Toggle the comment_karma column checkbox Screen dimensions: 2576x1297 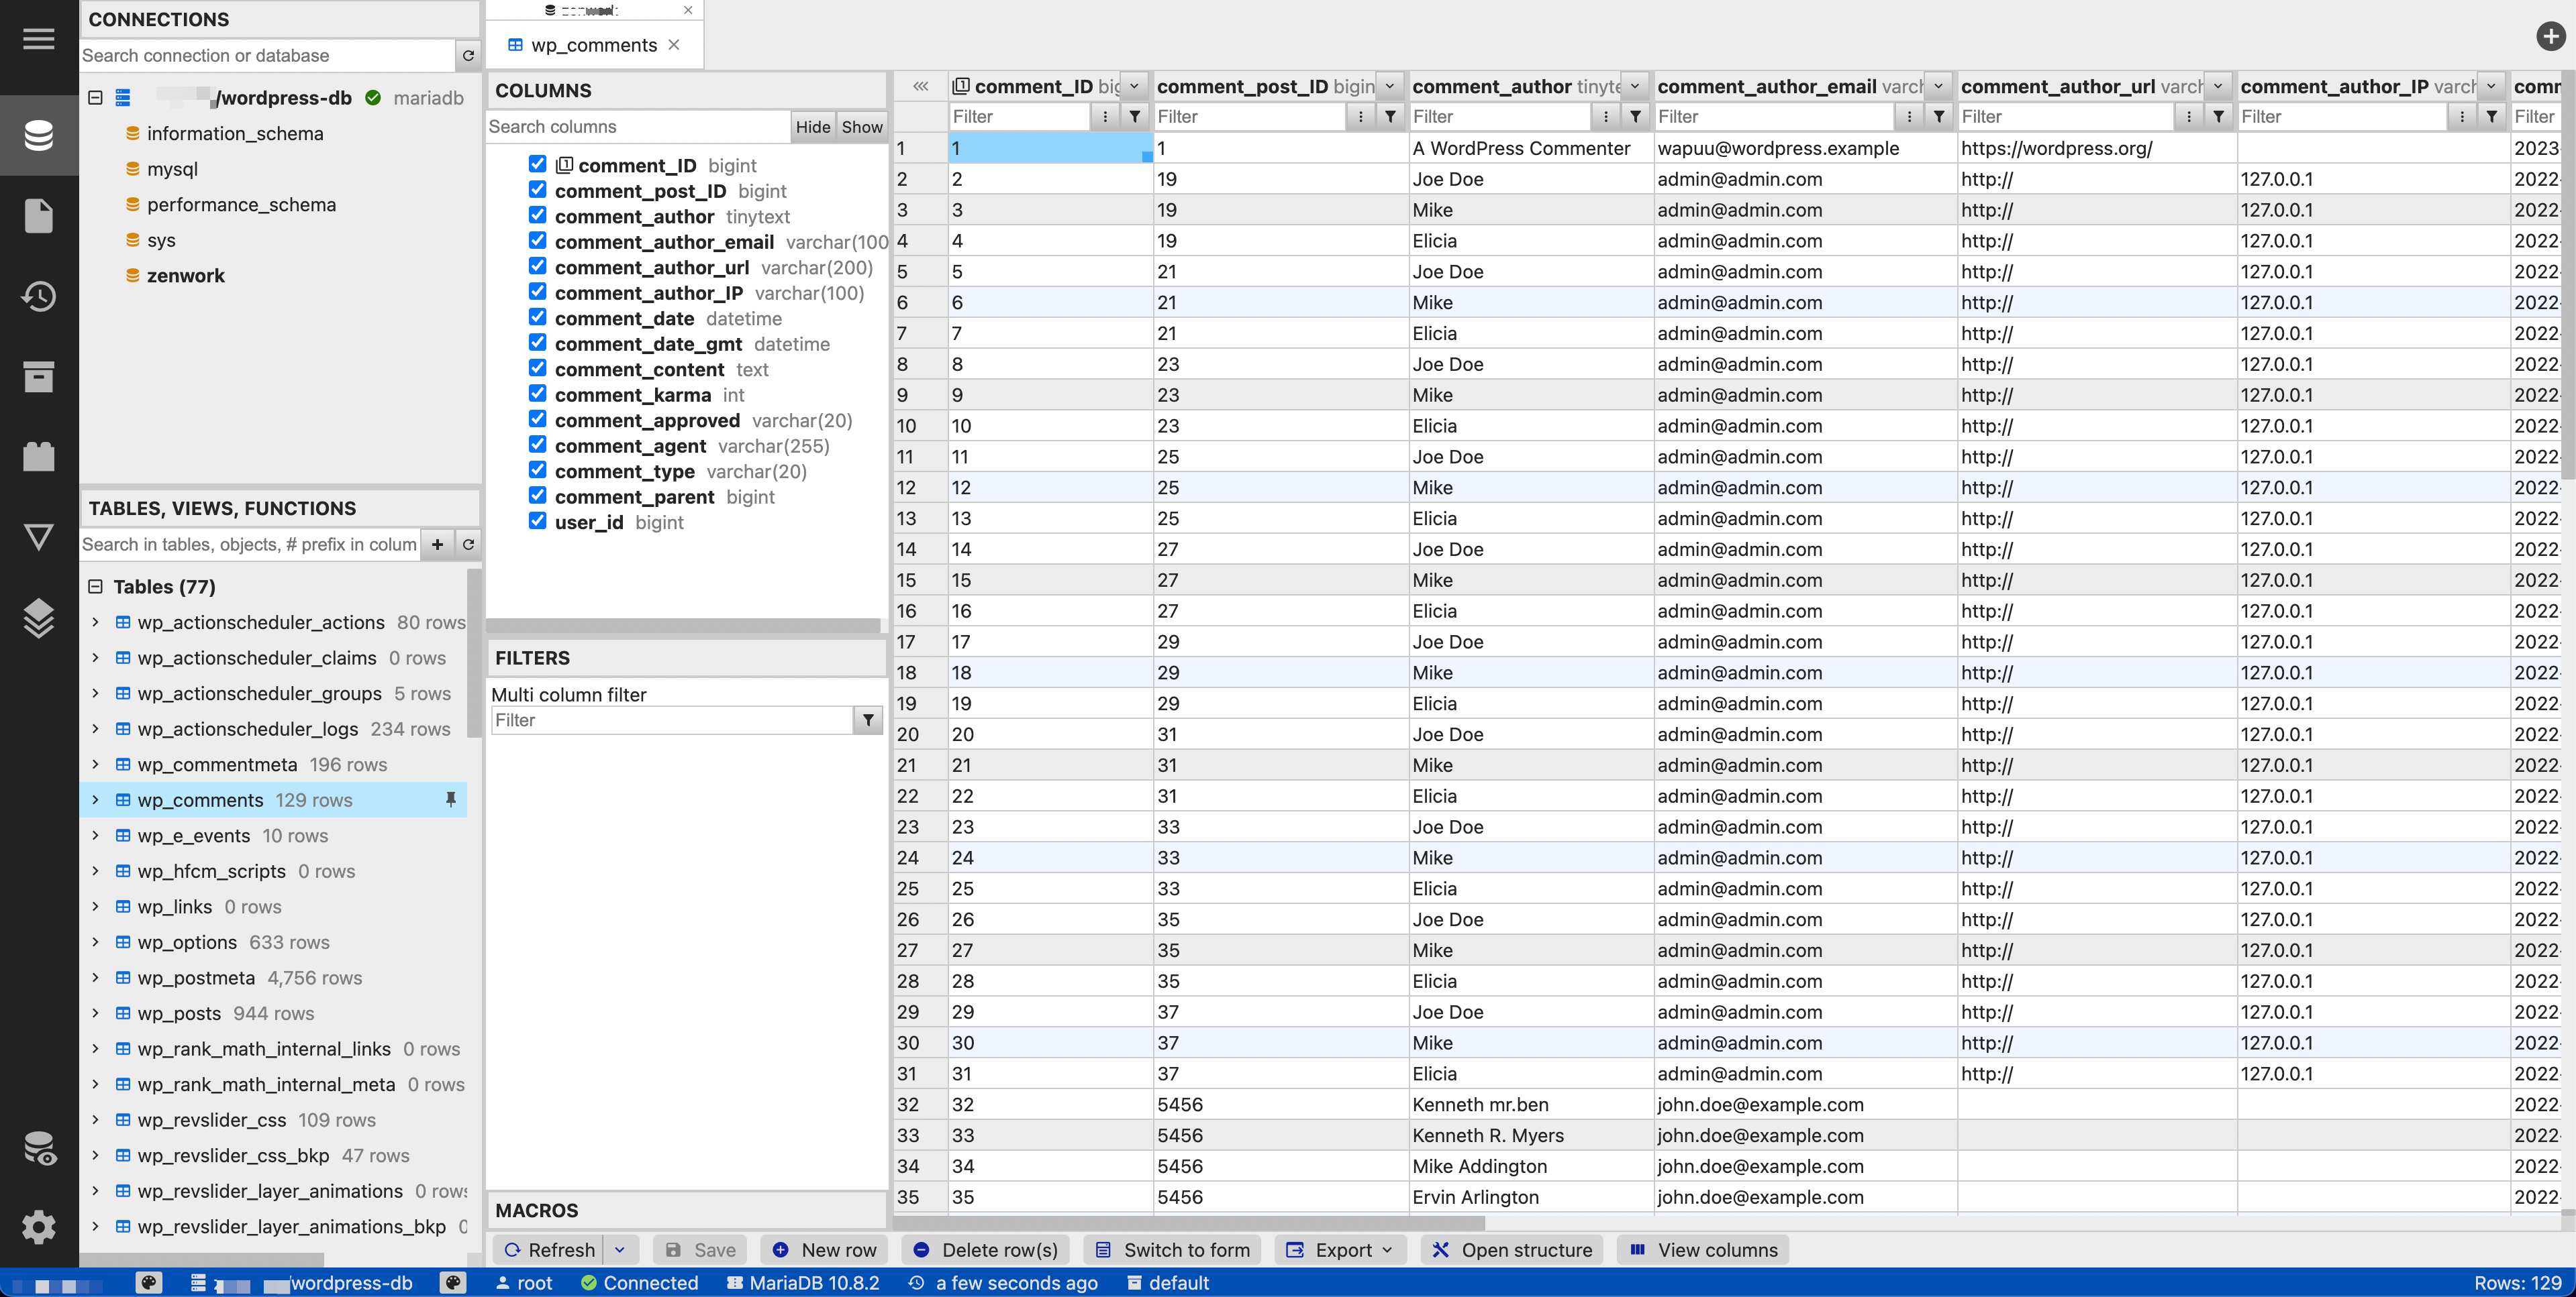click(538, 394)
